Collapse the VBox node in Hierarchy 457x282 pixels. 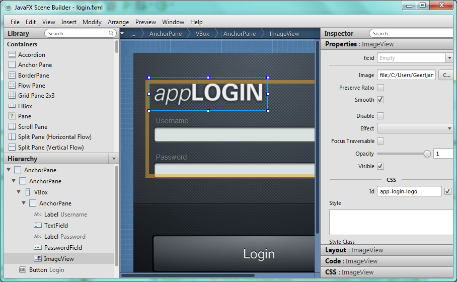click(x=19, y=192)
